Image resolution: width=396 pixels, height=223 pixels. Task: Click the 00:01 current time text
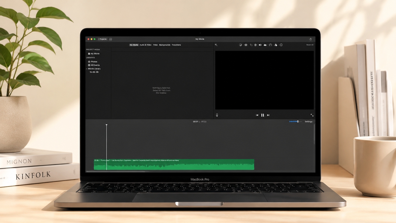(x=196, y=122)
